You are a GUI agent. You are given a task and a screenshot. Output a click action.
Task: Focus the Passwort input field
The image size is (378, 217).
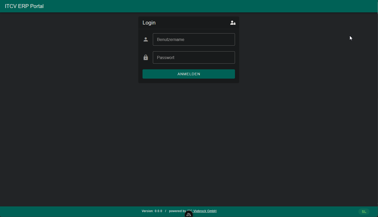point(194,57)
